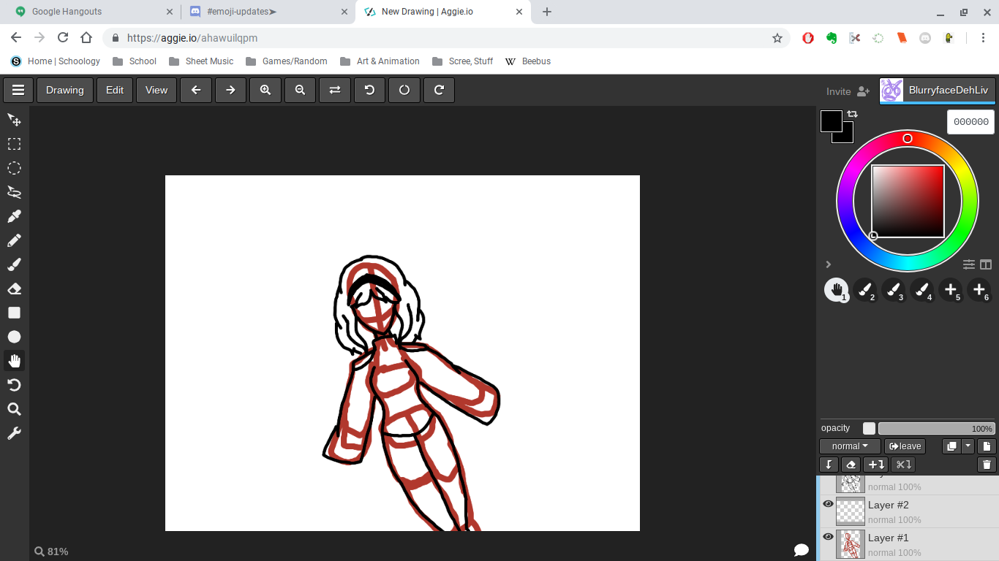The height and width of the screenshot is (561, 999).
Task: Click the leave button
Action: point(905,446)
